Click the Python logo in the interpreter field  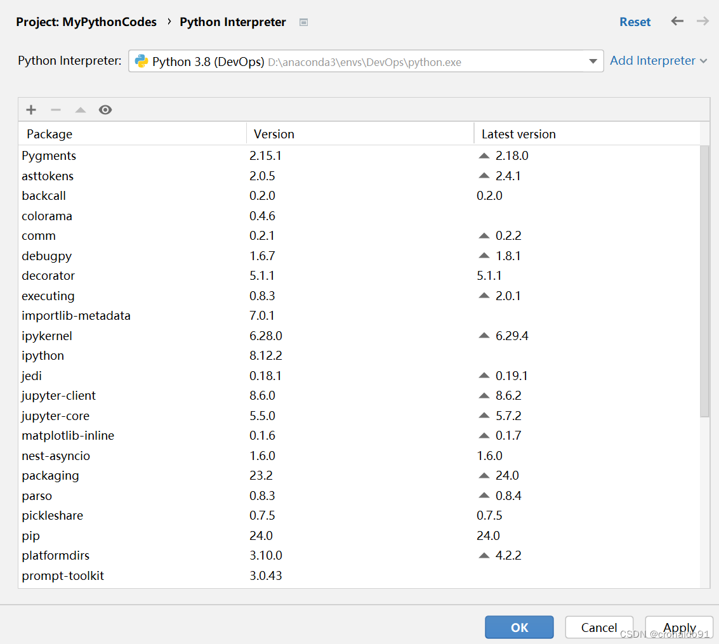point(142,62)
